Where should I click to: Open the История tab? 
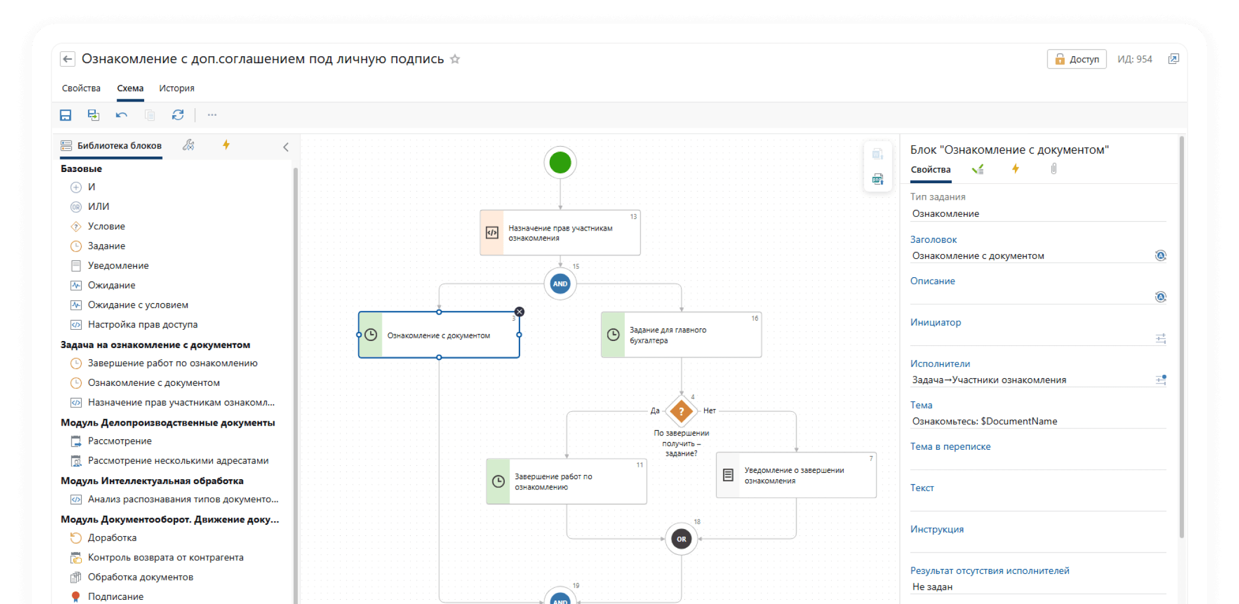(176, 88)
